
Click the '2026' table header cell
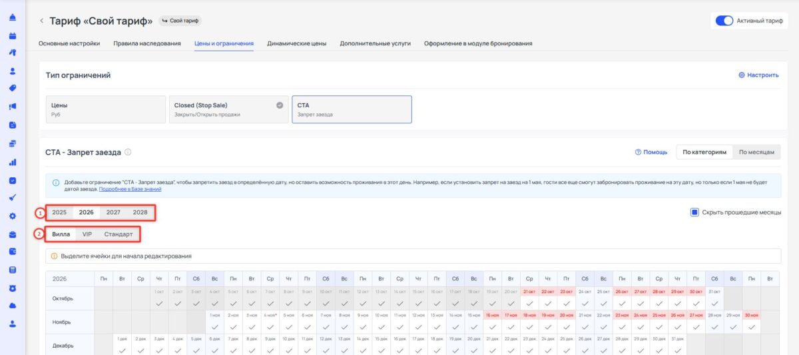pos(70,278)
